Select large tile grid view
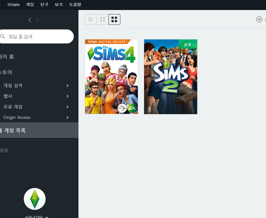 114,20
